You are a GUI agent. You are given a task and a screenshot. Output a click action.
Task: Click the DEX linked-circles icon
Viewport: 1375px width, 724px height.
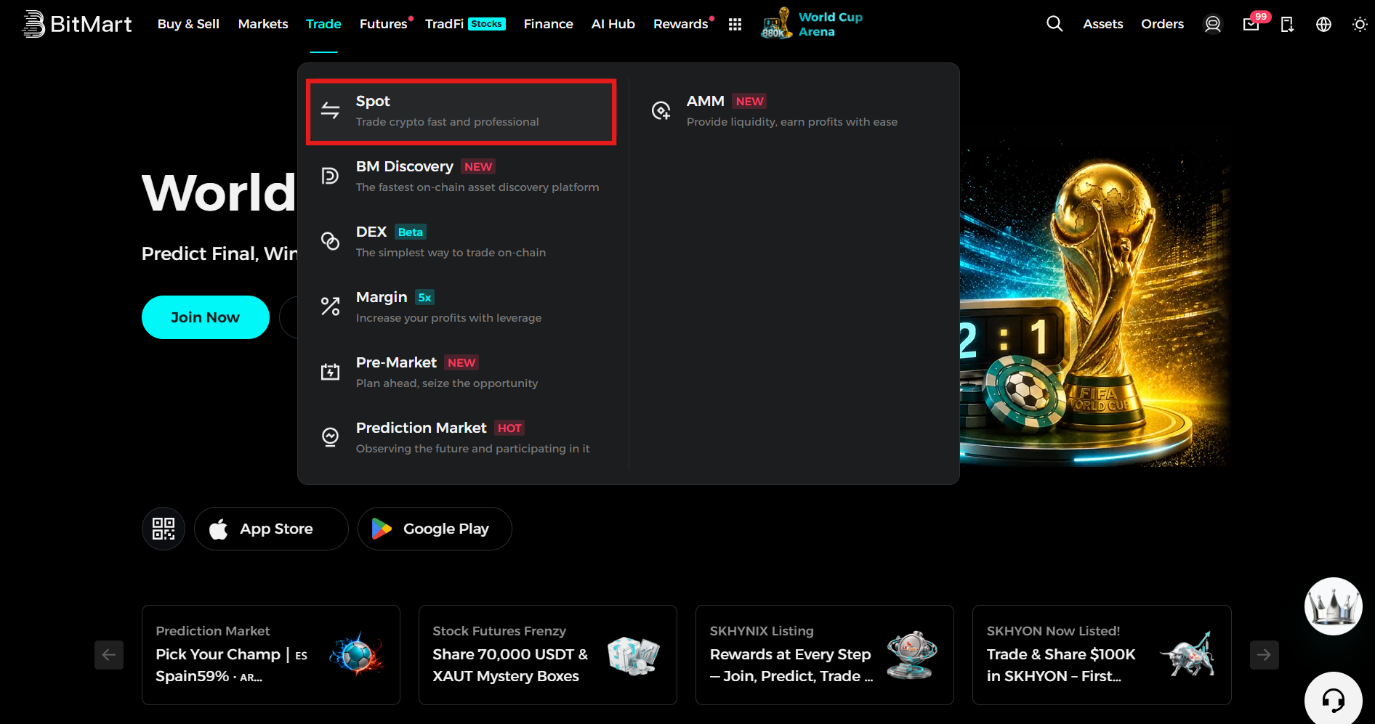click(331, 241)
